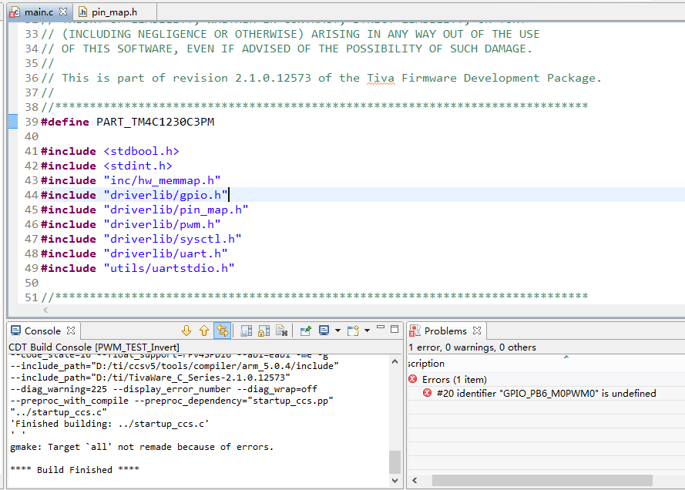Click the display selected console icon
The width and height of the screenshot is (685, 490).
(324, 331)
